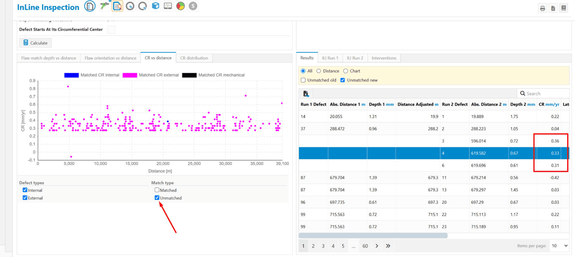Click the second pipe circle icon with blue marker
The width and height of the screenshot is (575, 257).
[x=142, y=6]
